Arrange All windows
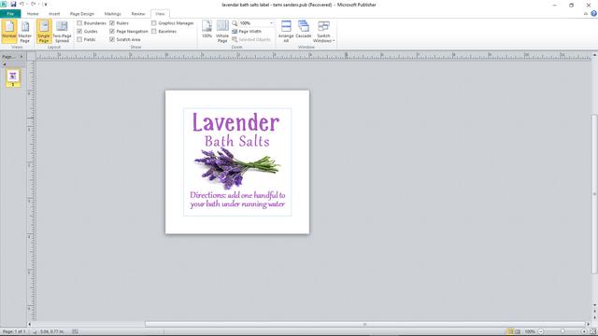The image size is (598, 336). point(286,31)
